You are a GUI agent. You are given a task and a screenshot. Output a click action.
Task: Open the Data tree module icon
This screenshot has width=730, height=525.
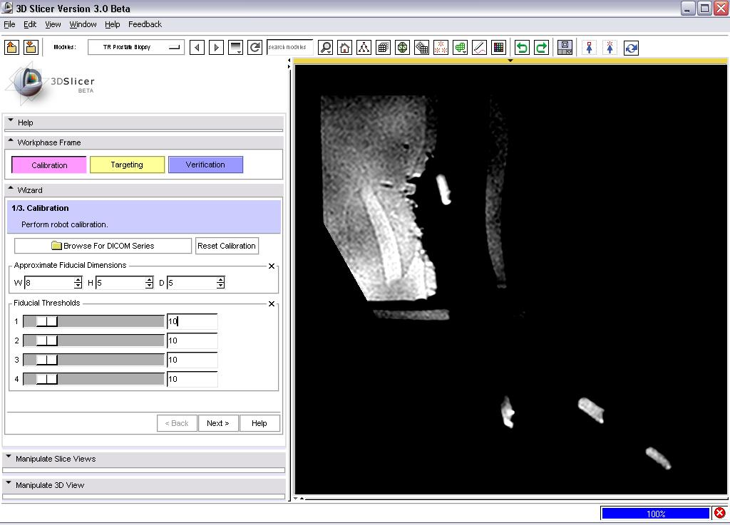tap(364, 48)
